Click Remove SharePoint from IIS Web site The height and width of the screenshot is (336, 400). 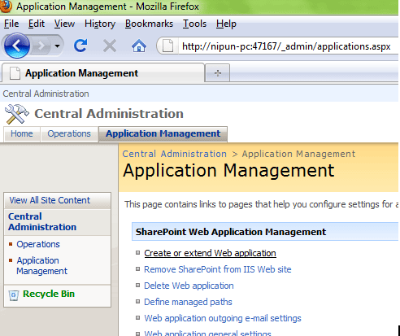tap(217, 269)
